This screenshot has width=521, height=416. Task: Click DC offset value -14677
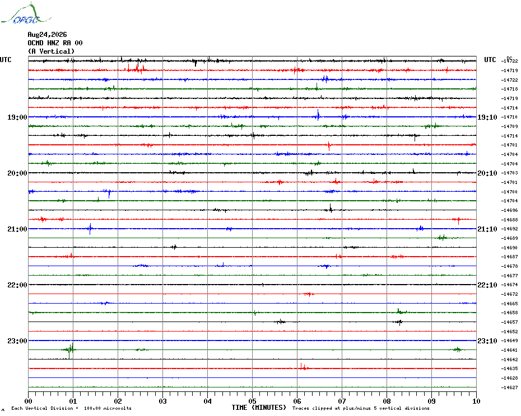point(509,276)
